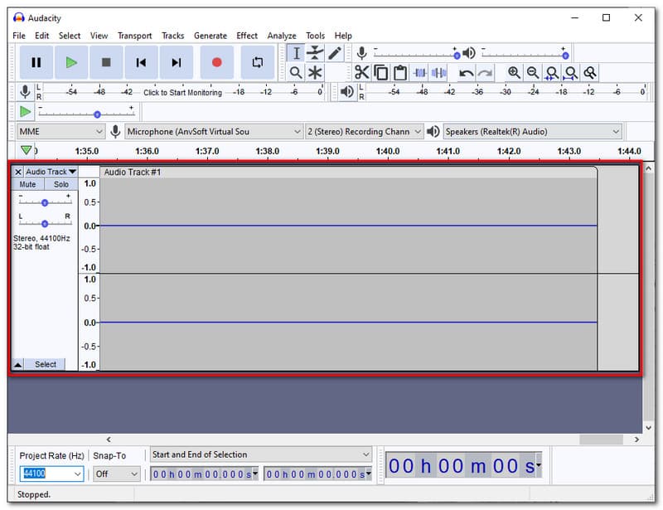Open the MME audio host dropdown
This screenshot has width=663, height=510.
60,132
